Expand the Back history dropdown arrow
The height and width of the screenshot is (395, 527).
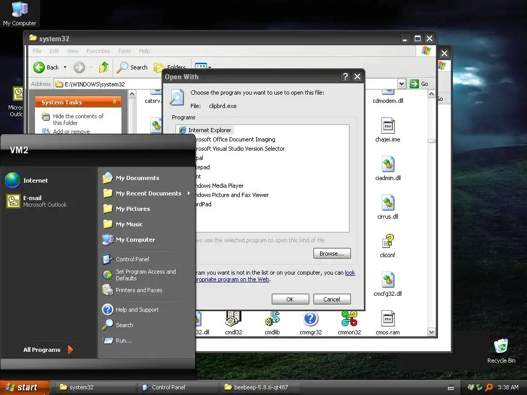[65, 67]
